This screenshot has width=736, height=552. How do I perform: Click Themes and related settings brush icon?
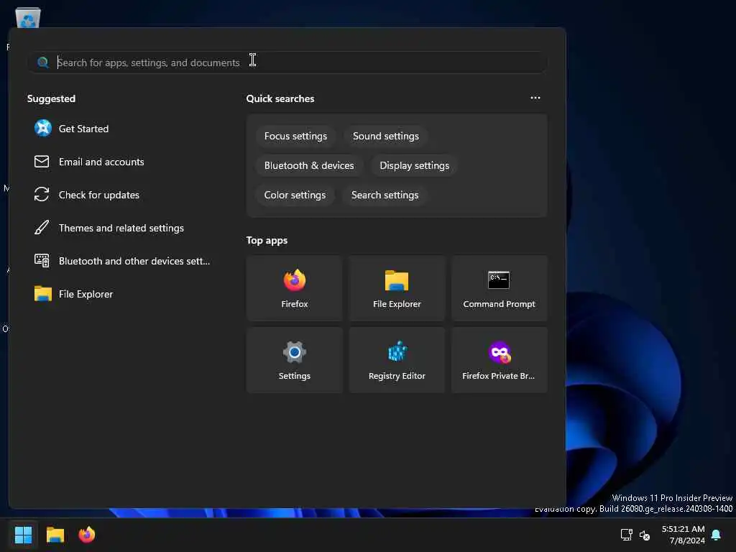pyautogui.click(x=42, y=228)
